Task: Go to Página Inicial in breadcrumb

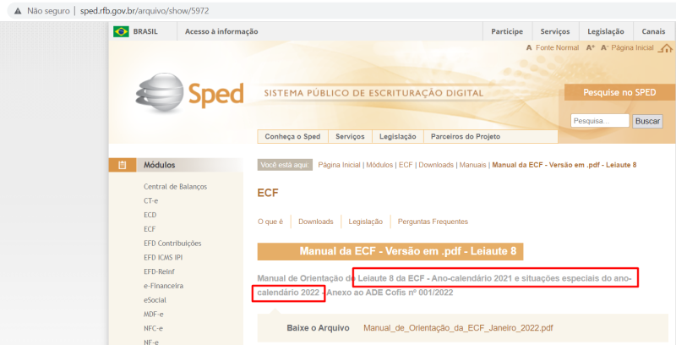Action: tap(340, 165)
